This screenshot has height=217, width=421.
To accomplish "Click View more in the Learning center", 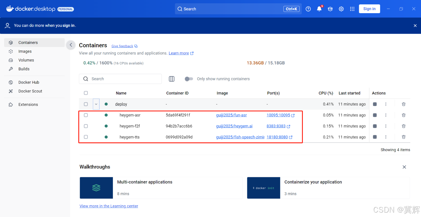I will point(109,206).
